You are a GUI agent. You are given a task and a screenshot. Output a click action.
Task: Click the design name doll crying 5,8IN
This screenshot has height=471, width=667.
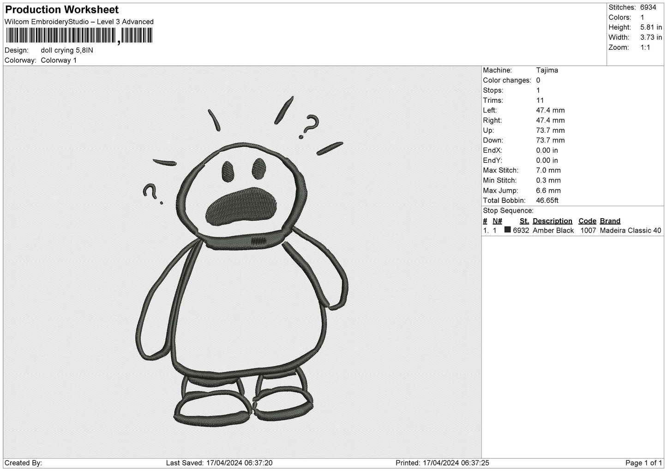coord(67,50)
